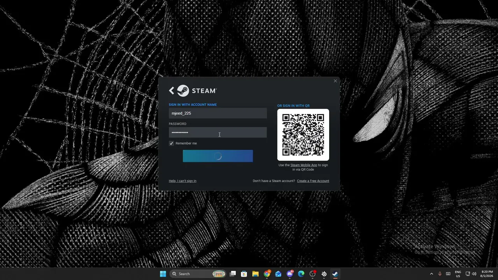
Task: Focus the password field
Action: pyautogui.click(x=218, y=132)
